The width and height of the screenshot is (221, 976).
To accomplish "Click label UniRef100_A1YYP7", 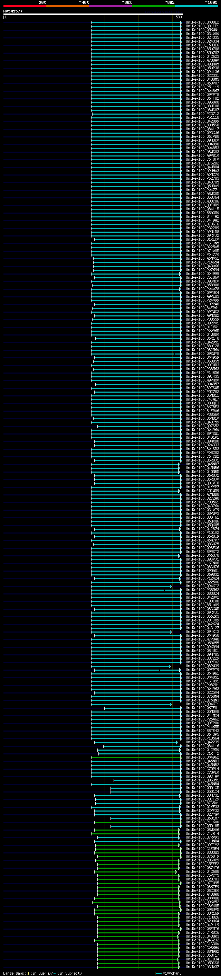I will [202, 487].
